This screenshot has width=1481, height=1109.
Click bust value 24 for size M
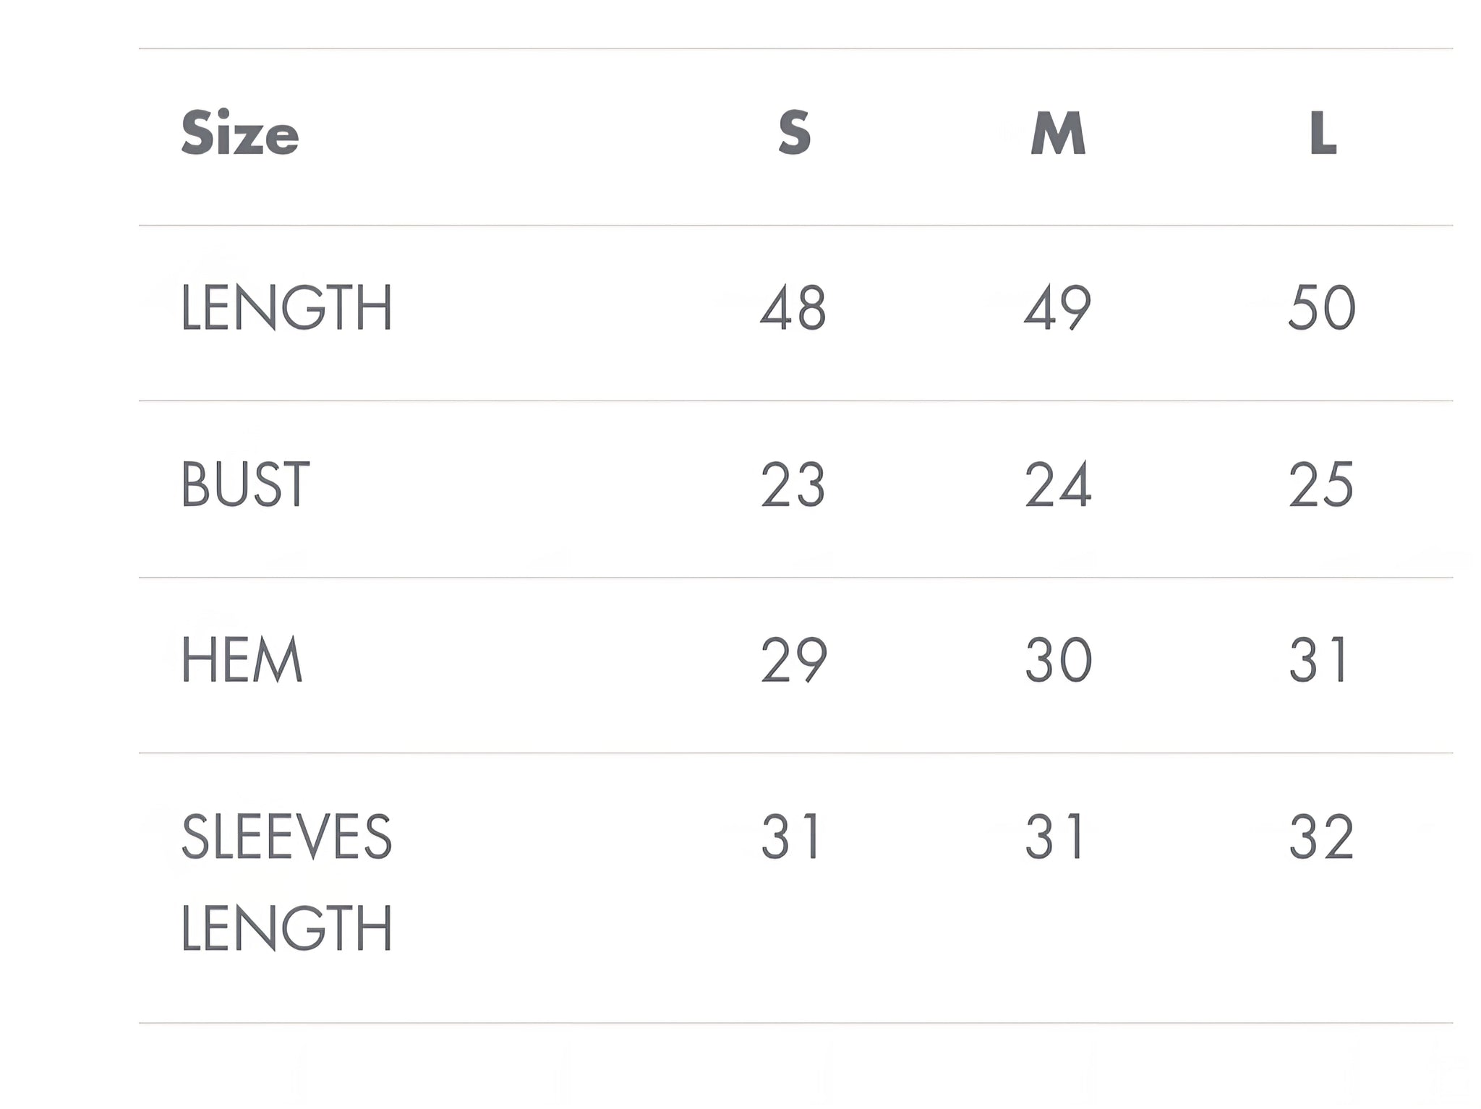pos(1058,484)
